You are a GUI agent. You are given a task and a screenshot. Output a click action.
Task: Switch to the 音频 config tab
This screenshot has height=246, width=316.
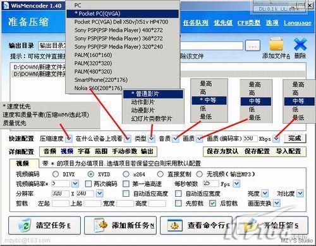[50, 151]
